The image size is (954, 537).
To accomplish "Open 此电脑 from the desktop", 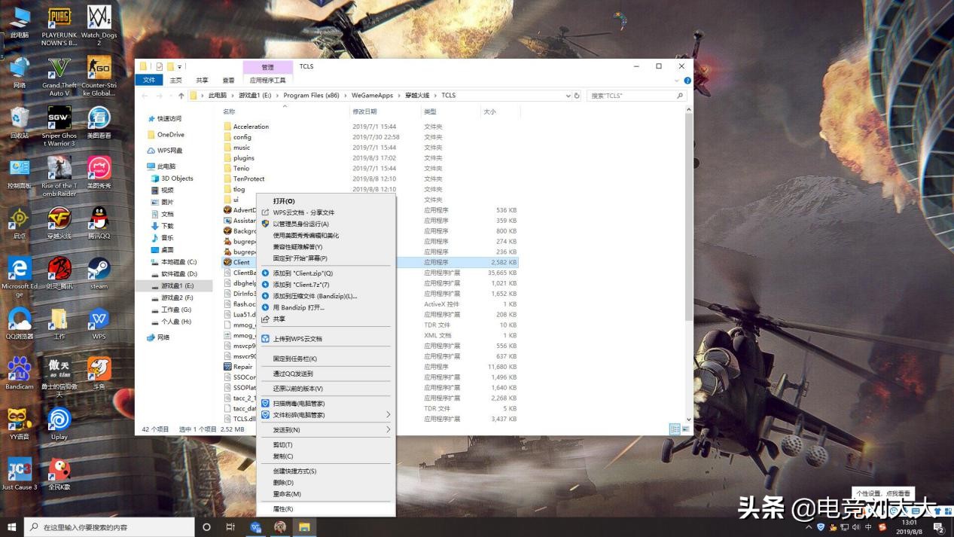I will click(x=19, y=17).
